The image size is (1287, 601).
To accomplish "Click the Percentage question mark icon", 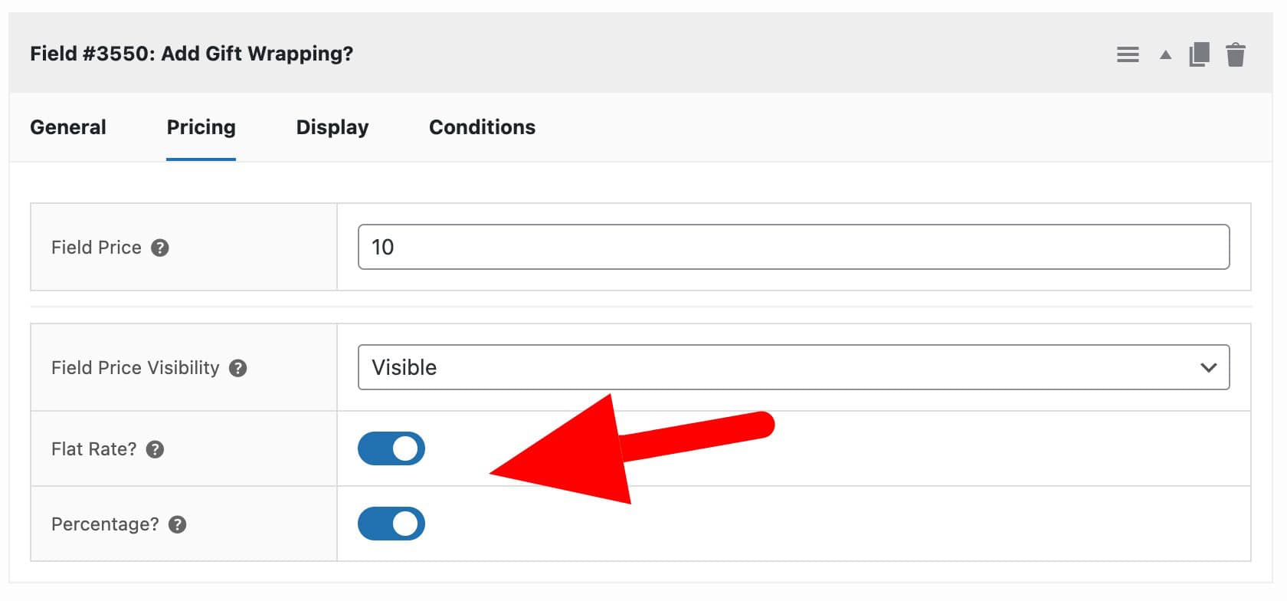I will click(x=177, y=525).
